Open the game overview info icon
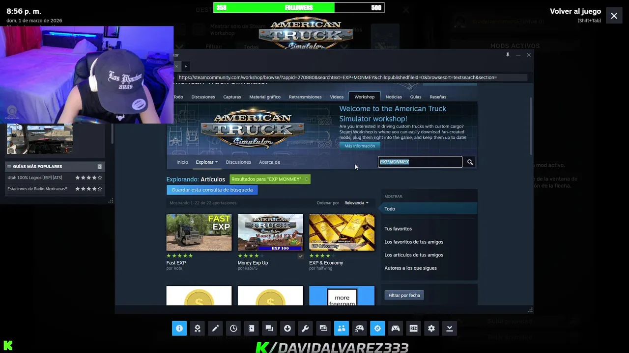The image size is (629, 353). (179, 328)
